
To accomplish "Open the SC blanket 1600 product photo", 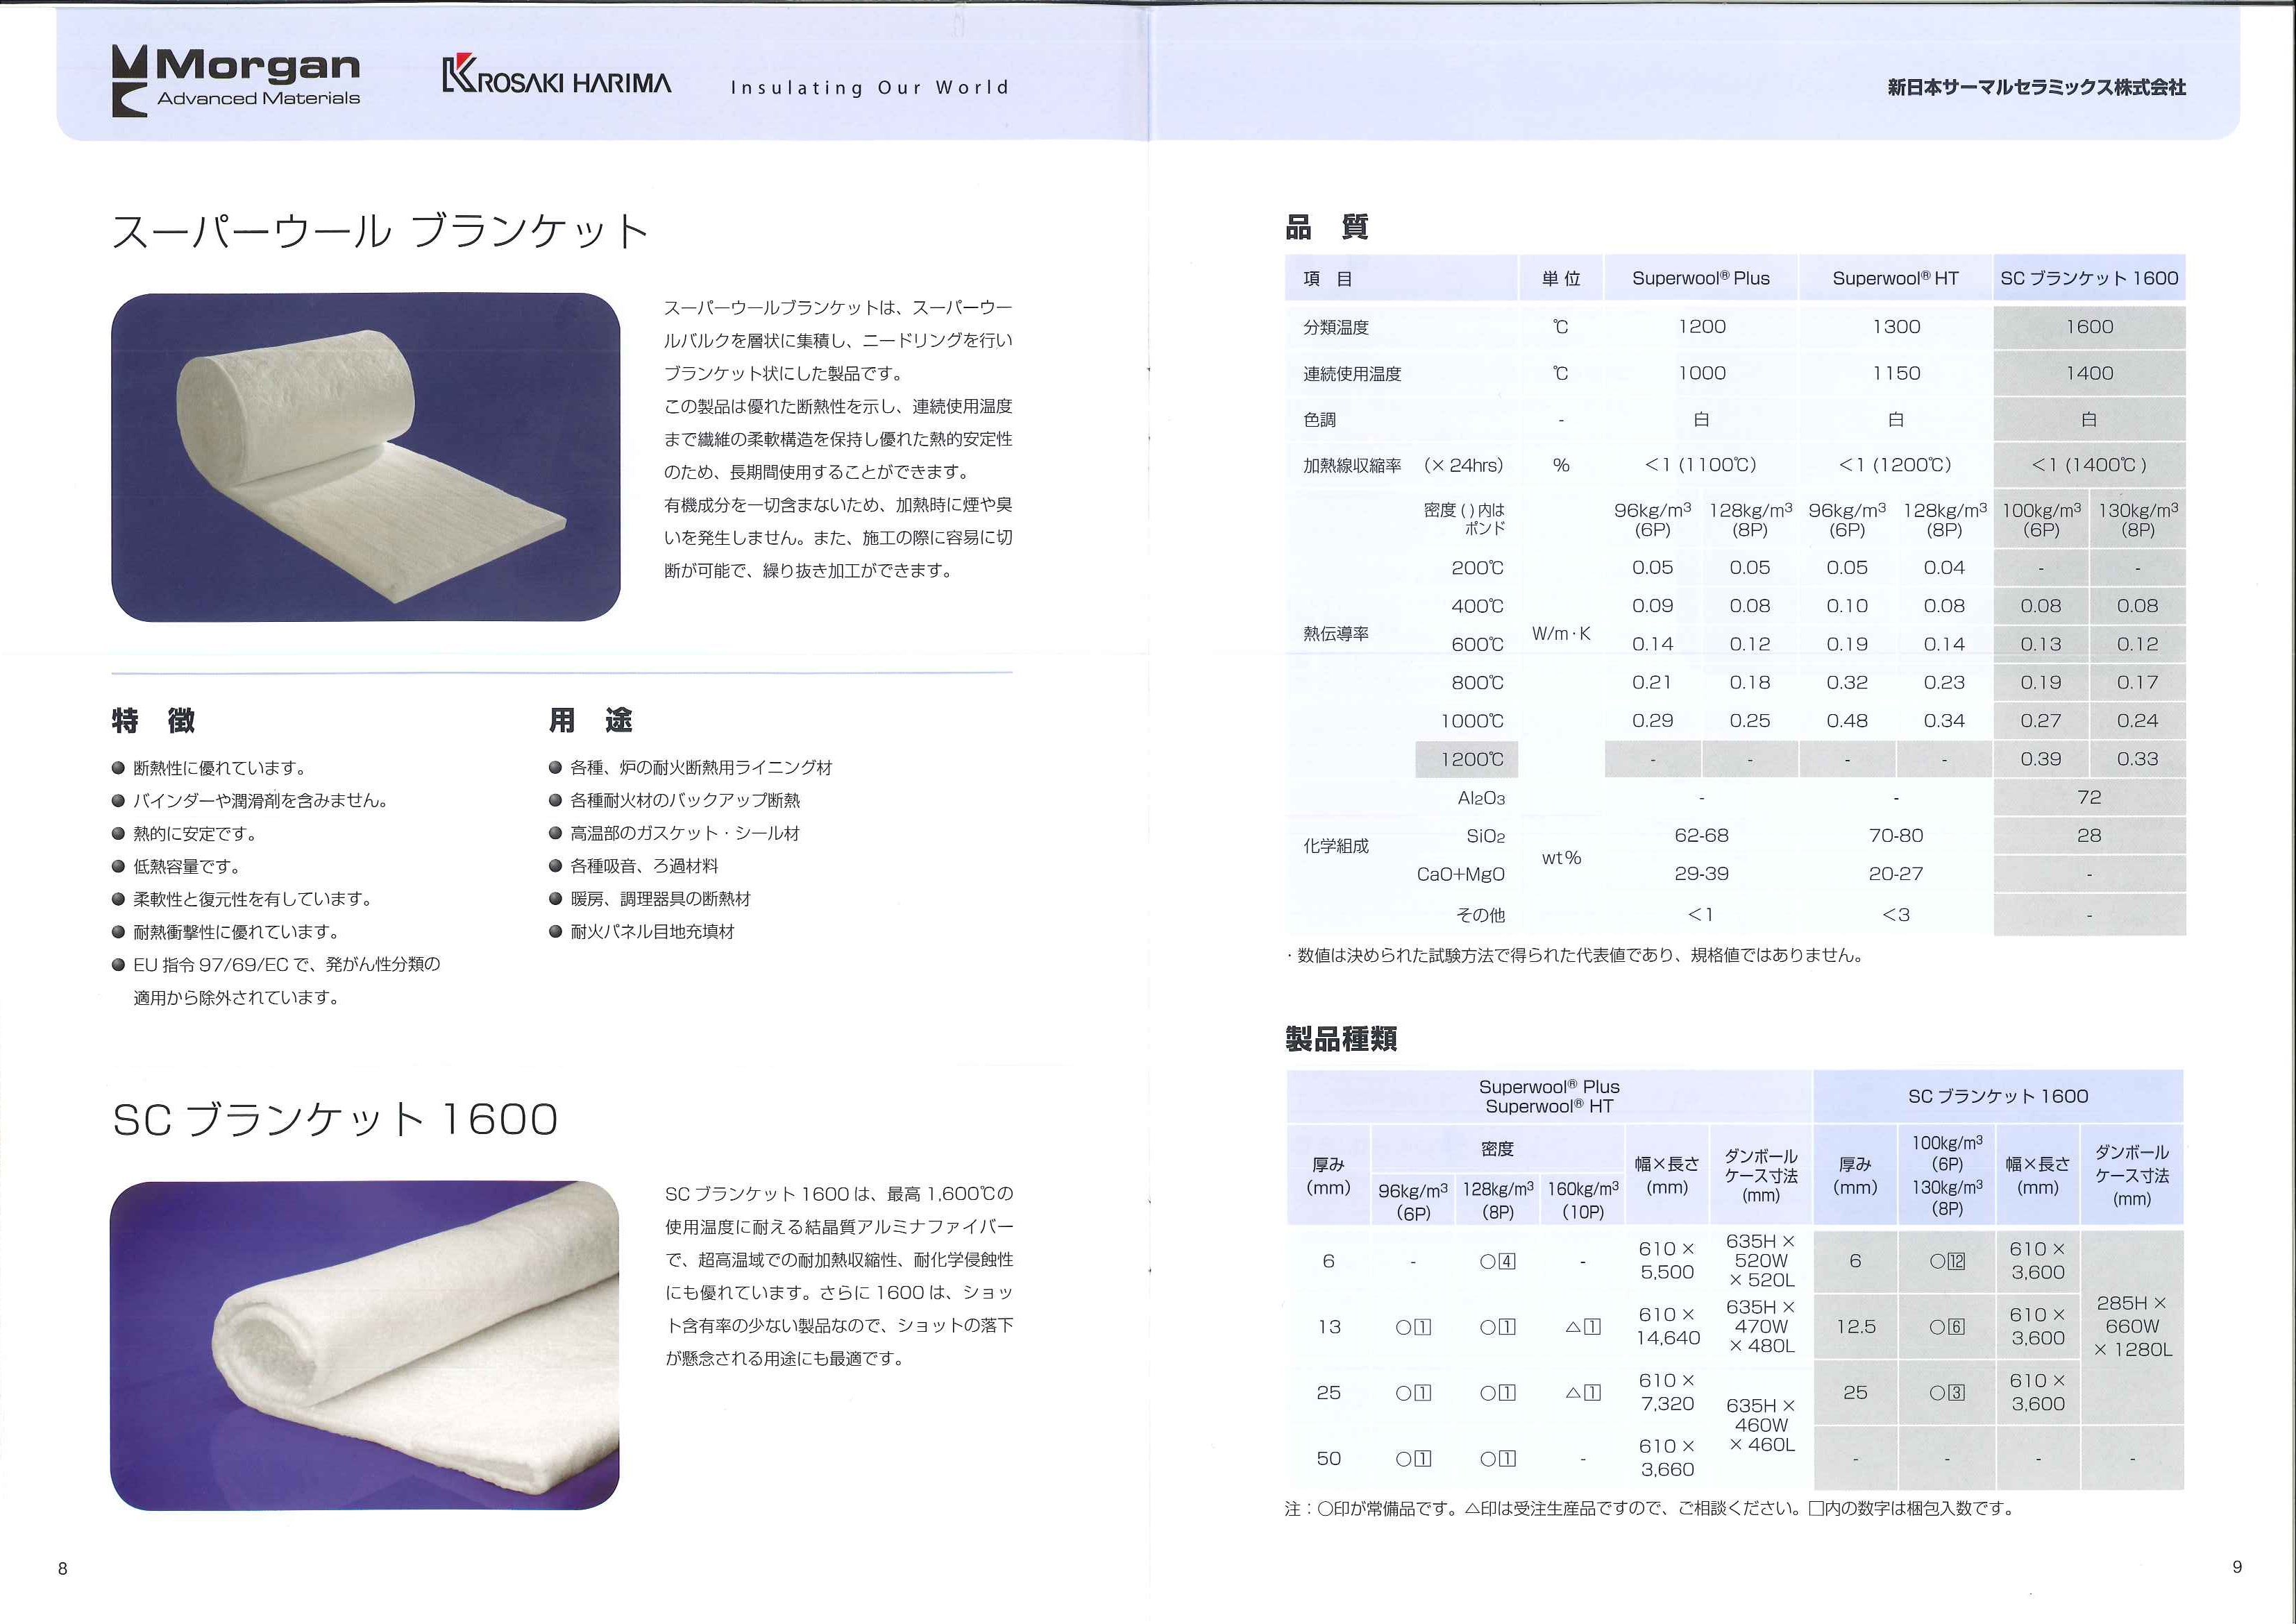I will click(x=365, y=1346).
